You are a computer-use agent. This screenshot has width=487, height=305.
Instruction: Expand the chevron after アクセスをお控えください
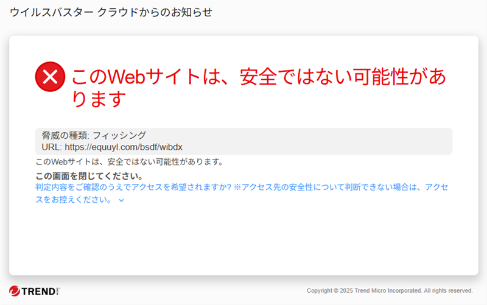coord(121,200)
